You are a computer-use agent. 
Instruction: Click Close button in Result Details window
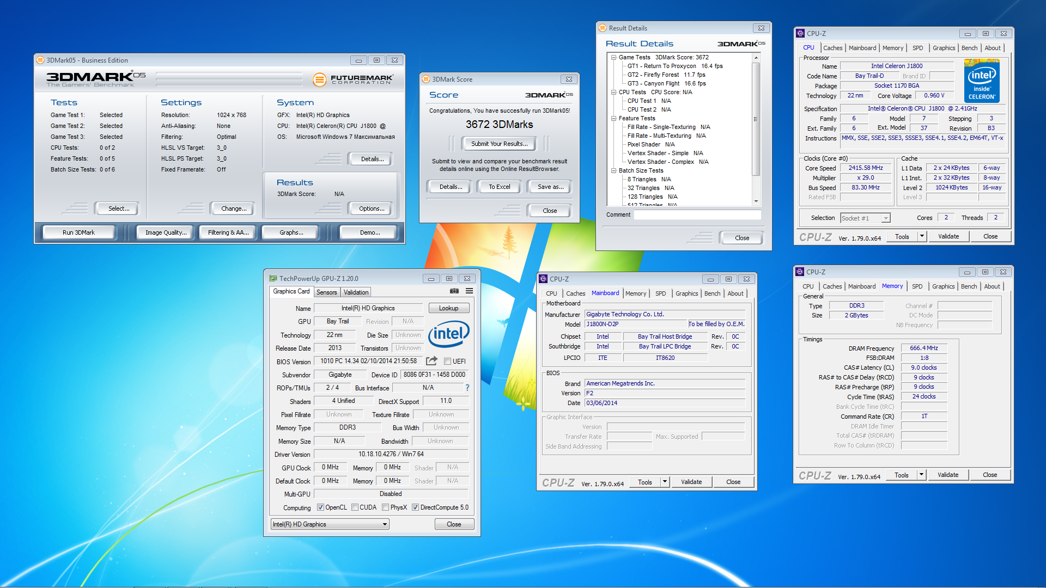click(741, 238)
